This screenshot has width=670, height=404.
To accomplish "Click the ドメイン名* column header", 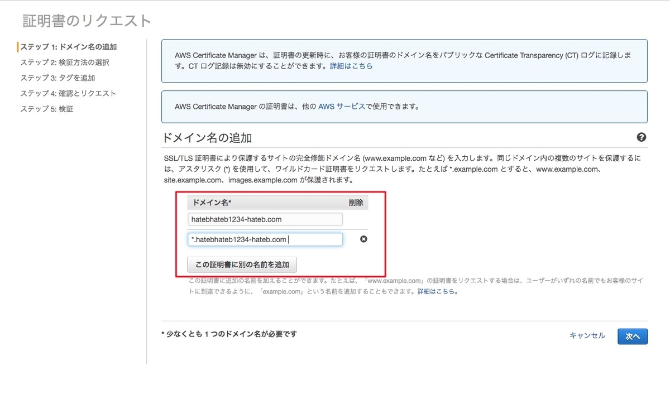I will 212,203.
